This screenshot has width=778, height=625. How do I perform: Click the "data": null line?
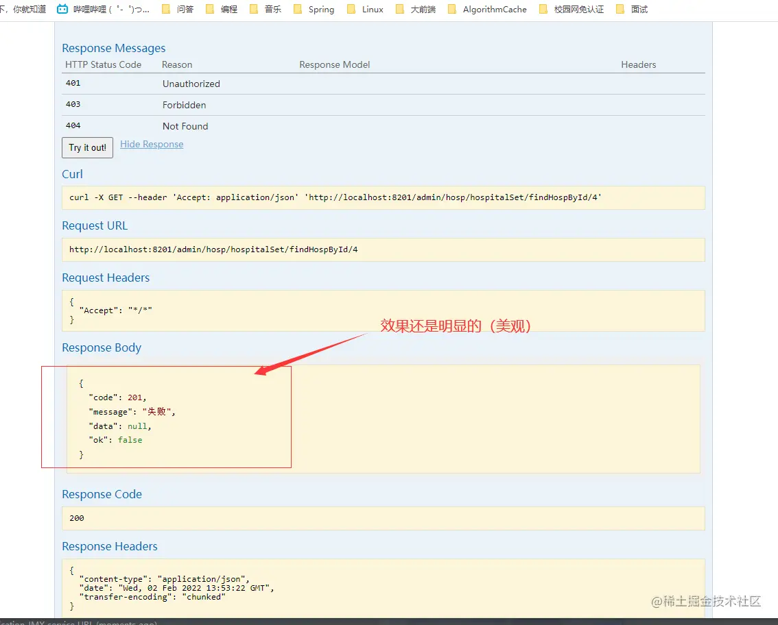pyautogui.click(x=120, y=426)
